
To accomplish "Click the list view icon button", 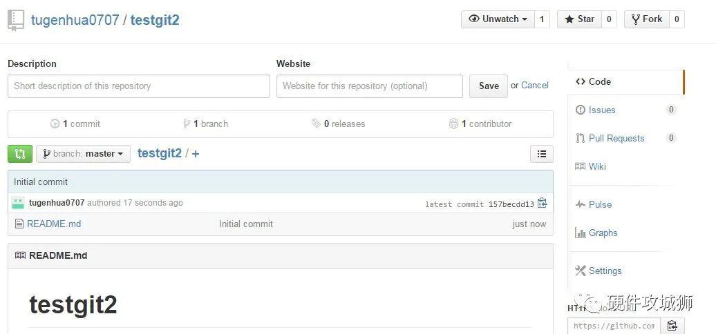I will [x=542, y=154].
